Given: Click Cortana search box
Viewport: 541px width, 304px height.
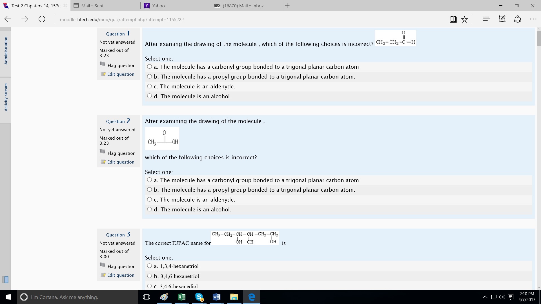Looking at the screenshot, I should tap(77, 297).
